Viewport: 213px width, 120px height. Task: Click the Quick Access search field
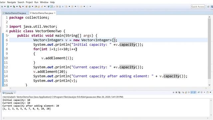(x=198, y=7)
